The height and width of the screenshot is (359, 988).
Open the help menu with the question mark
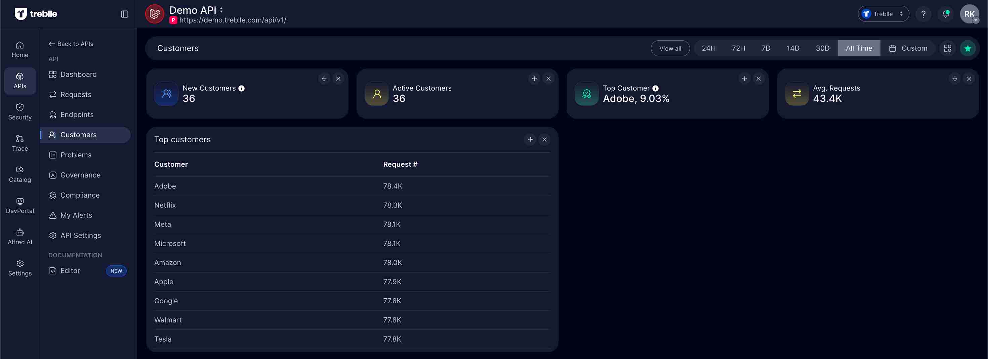coord(923,14)
